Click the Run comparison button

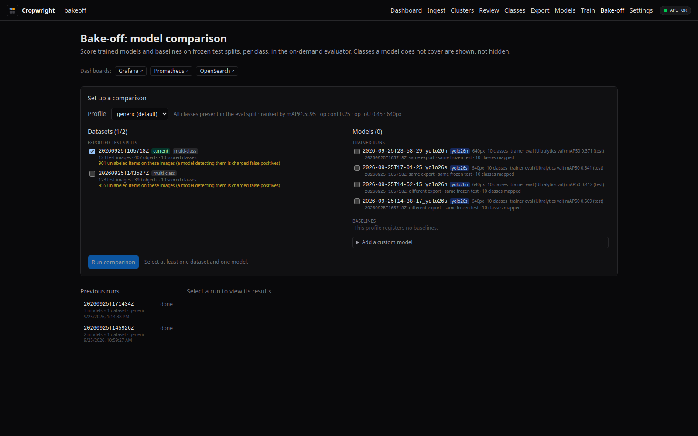[113, 262]
